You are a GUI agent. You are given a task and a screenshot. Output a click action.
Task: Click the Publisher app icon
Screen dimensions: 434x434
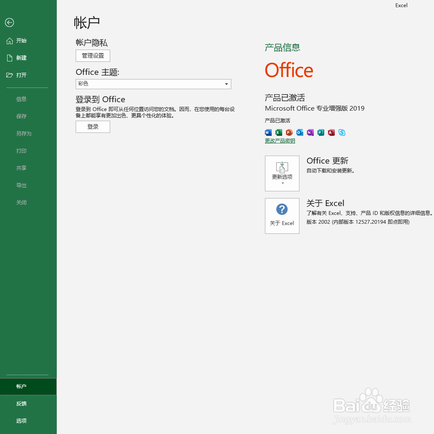[320, 132]
